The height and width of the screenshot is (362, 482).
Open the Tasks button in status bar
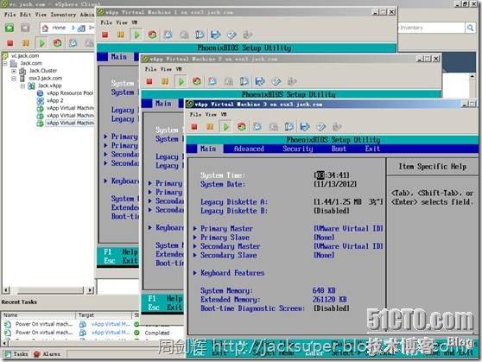coord(16,354)
